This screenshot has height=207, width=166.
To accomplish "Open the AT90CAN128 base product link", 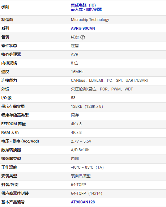I will pyautogui.click(x=83, y=202).
